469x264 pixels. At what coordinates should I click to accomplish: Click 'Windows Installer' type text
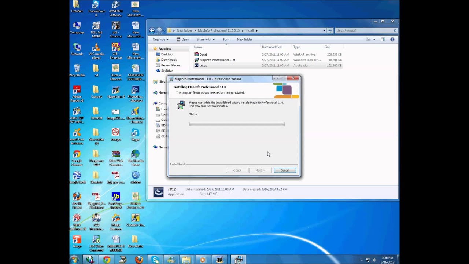tap(307, 60)
